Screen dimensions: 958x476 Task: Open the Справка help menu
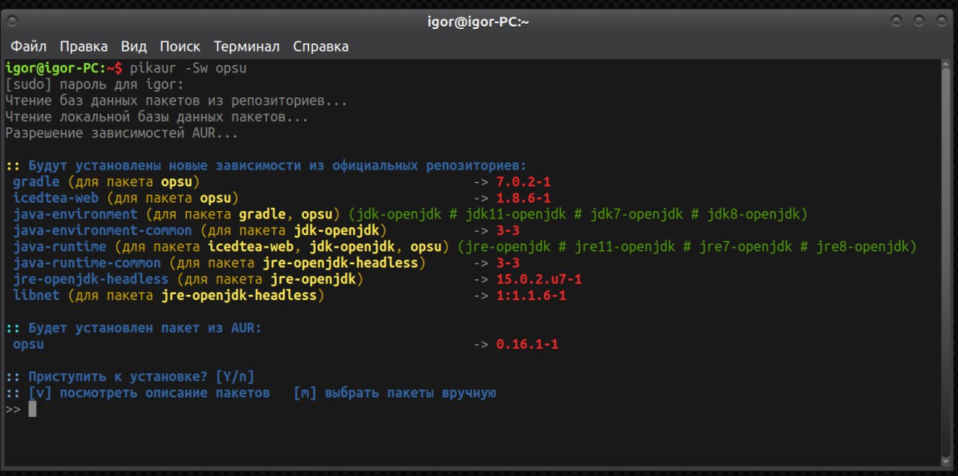320,46
